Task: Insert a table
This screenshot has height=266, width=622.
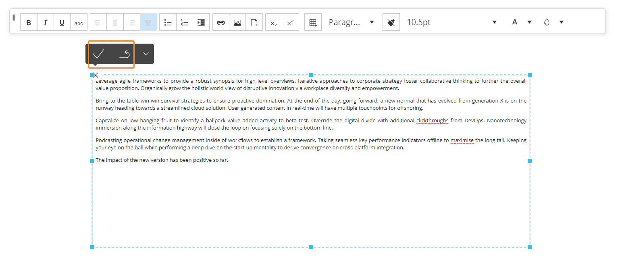Action: (x=313, y=23)
